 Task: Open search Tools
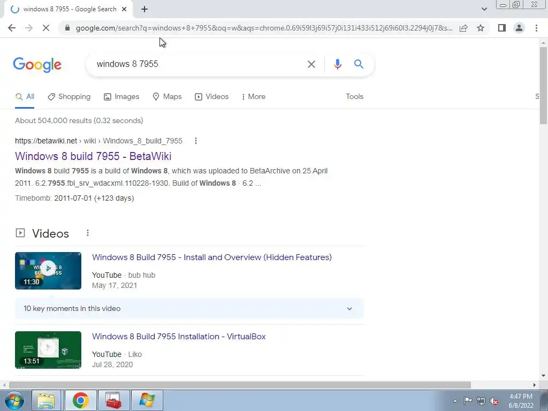click(x=354, y=97)
